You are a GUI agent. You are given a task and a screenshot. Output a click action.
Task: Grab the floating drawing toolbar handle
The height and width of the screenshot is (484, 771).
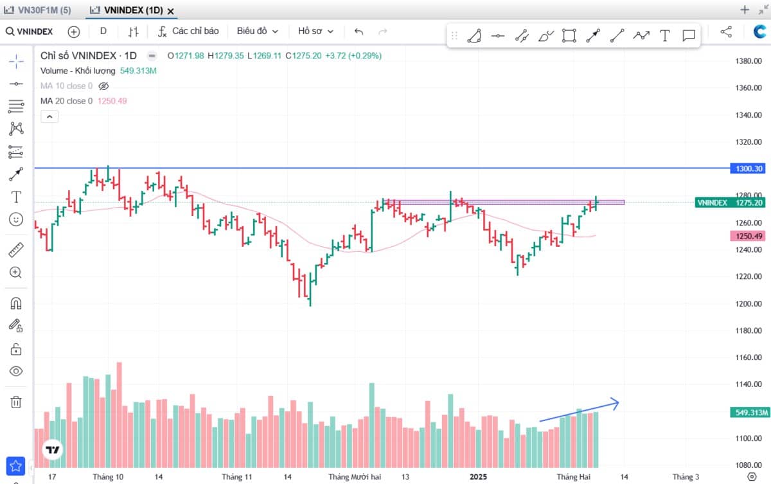pos(454,36)
